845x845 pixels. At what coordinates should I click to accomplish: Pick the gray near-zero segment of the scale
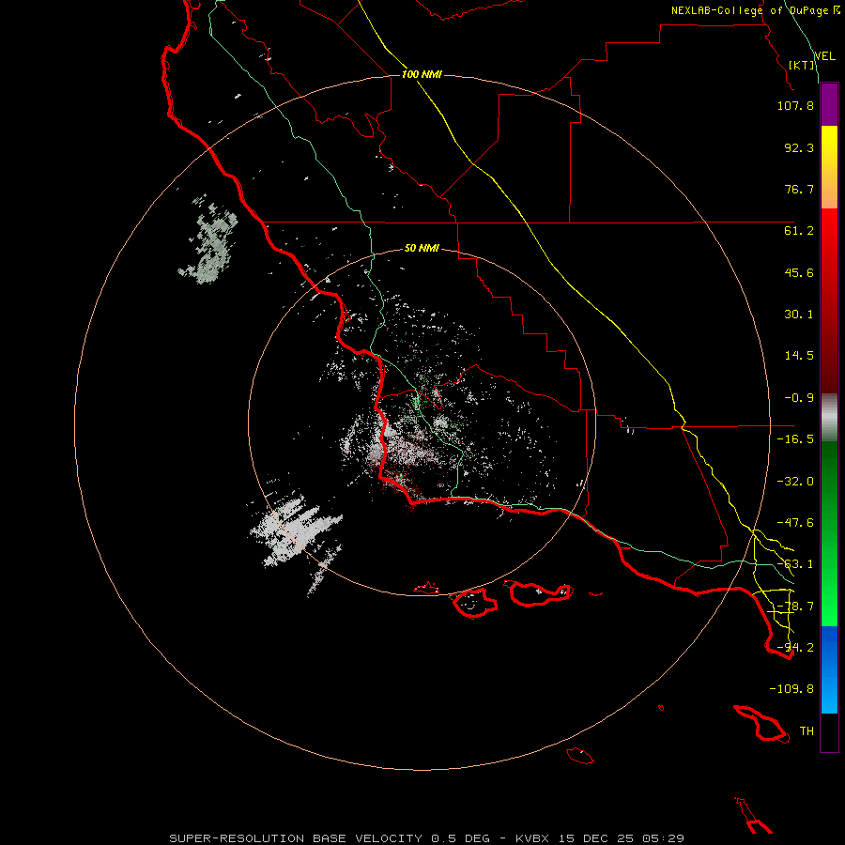tap(829, 418)
